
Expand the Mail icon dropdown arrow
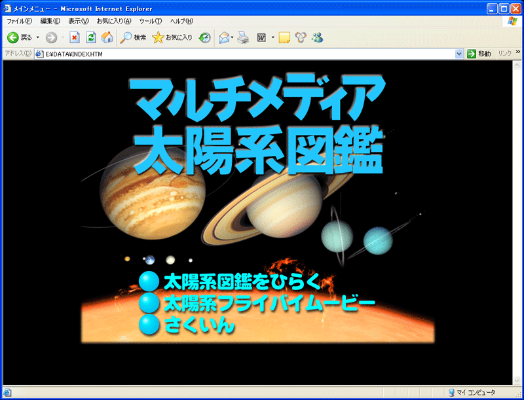click(x=233, y=37)
